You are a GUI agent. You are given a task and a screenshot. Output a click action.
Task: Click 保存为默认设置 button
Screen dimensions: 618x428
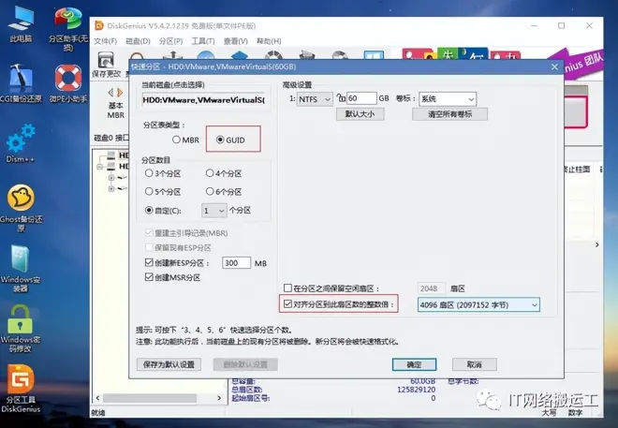click(169, 364)
